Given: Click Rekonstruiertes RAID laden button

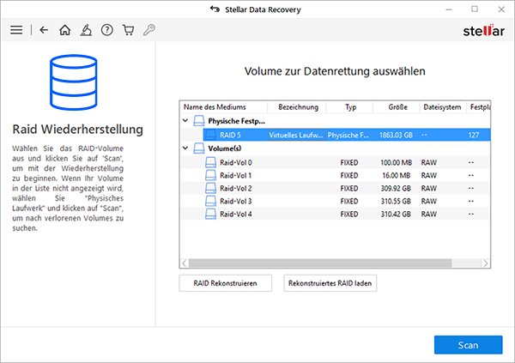Looking at the screenshot, I should click(330, 283).
